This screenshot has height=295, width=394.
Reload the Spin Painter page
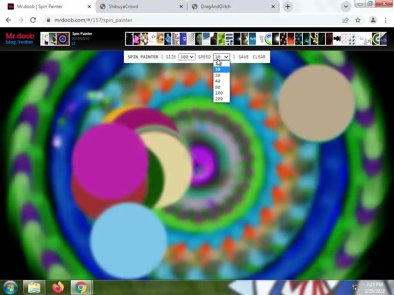point(33,20)
